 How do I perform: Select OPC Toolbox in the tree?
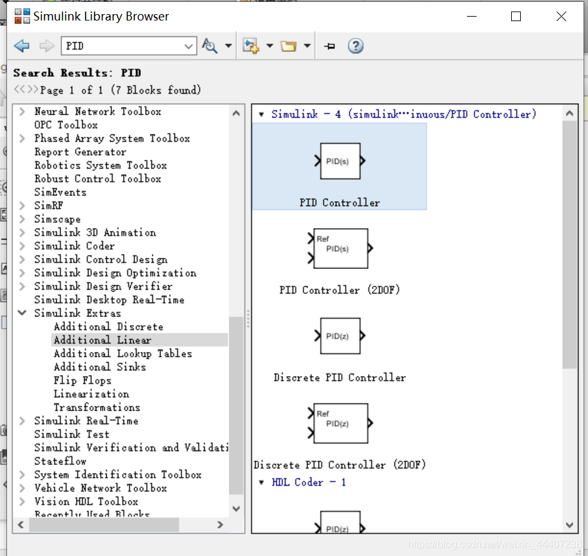click(66, 125)
